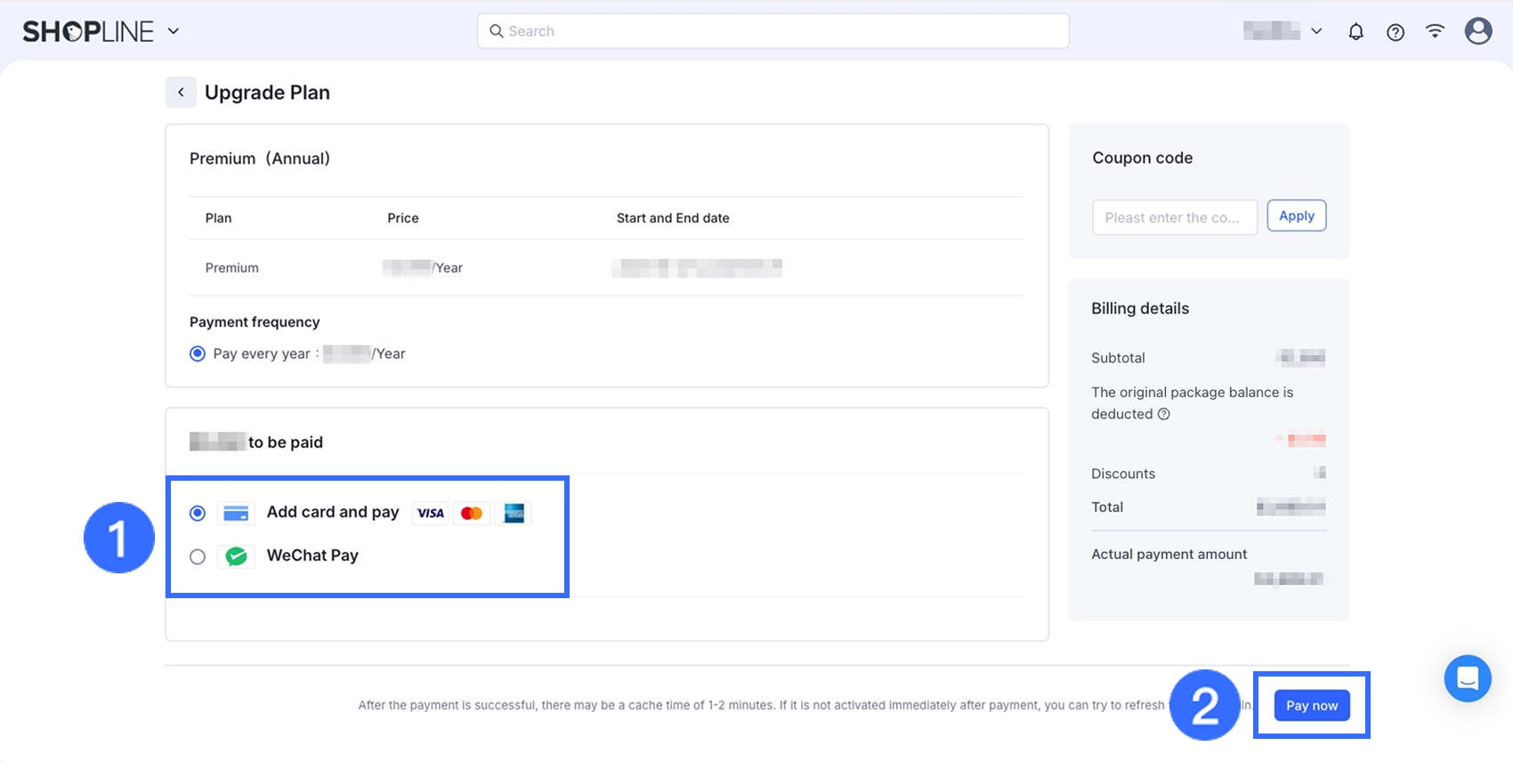The height and width of the screenshot is (762, 1513).
Task: Expand the store name dropdown arrow
Action: tap(1316, 31)
